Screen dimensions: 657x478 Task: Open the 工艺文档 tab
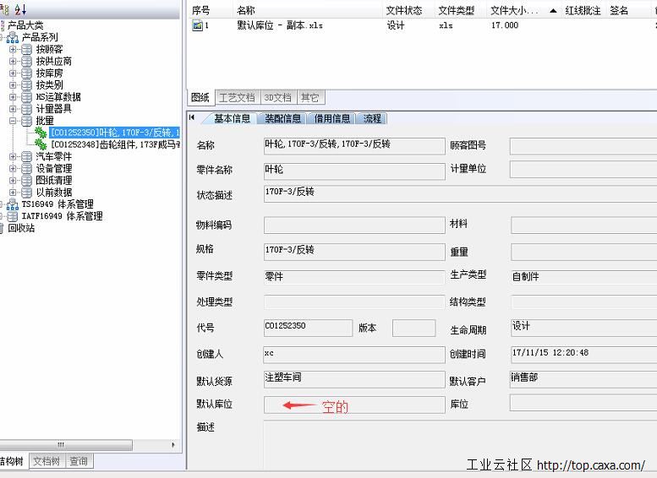[x=236, y=98]
